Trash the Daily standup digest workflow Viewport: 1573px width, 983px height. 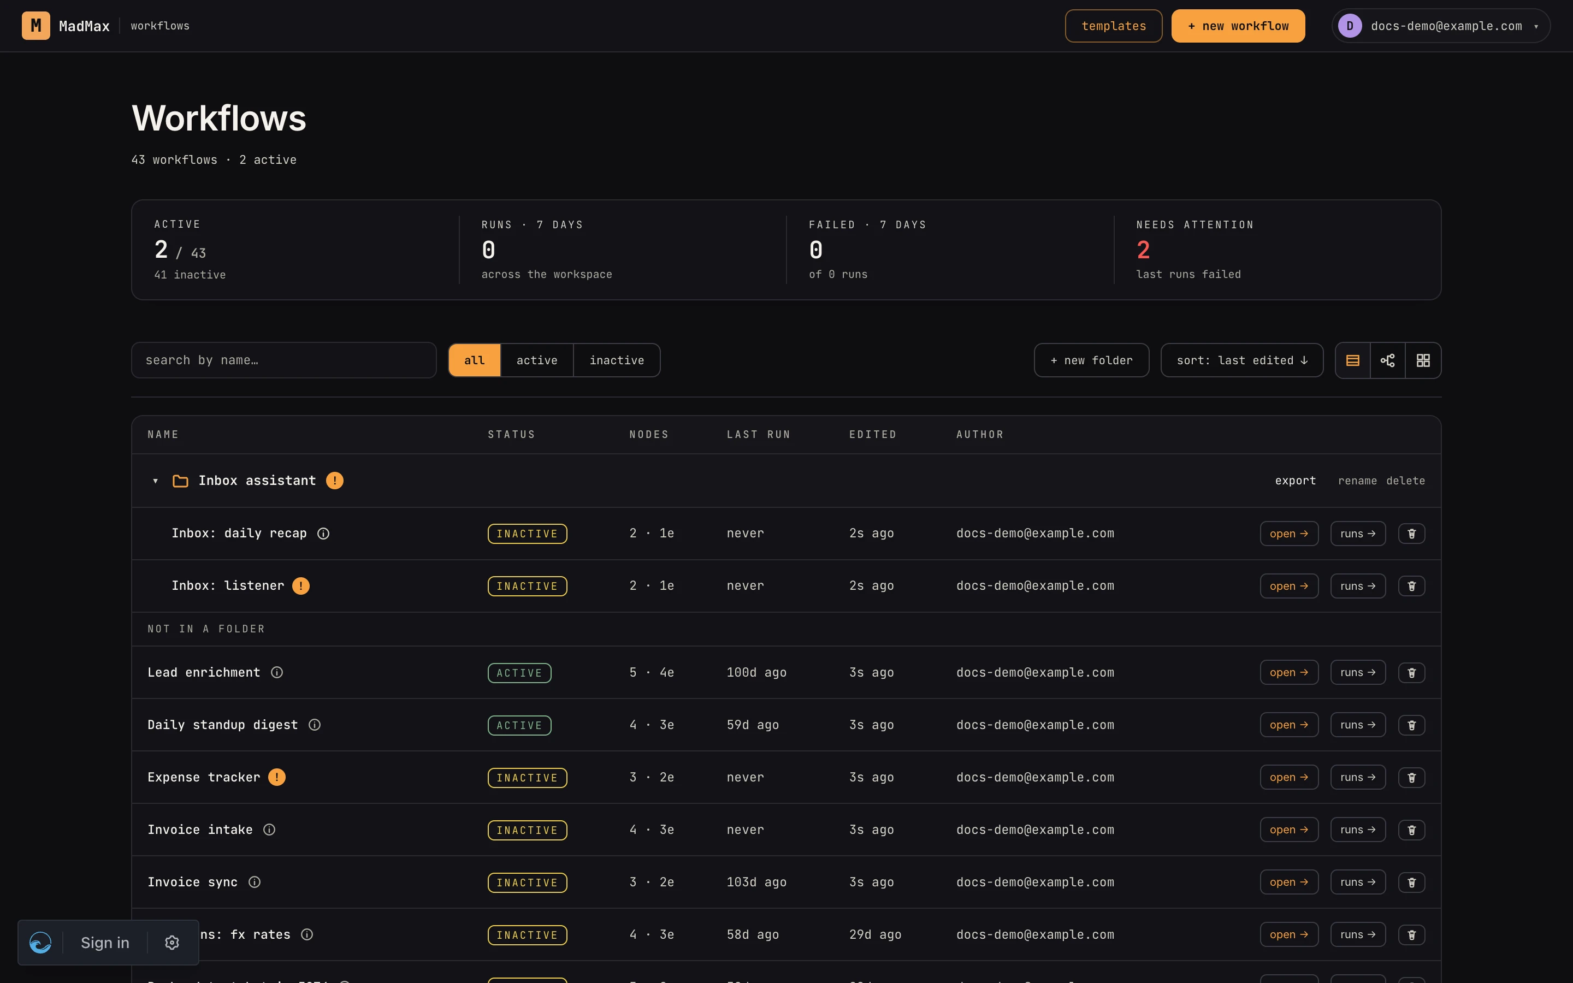coord(1411,725)
